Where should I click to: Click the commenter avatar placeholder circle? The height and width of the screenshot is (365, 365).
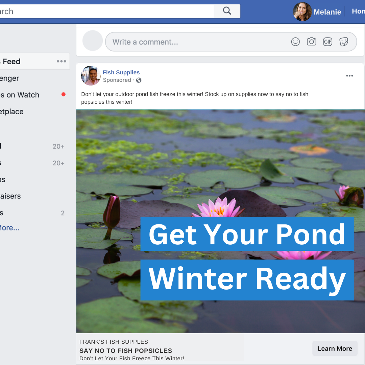[x=93, y=41]
